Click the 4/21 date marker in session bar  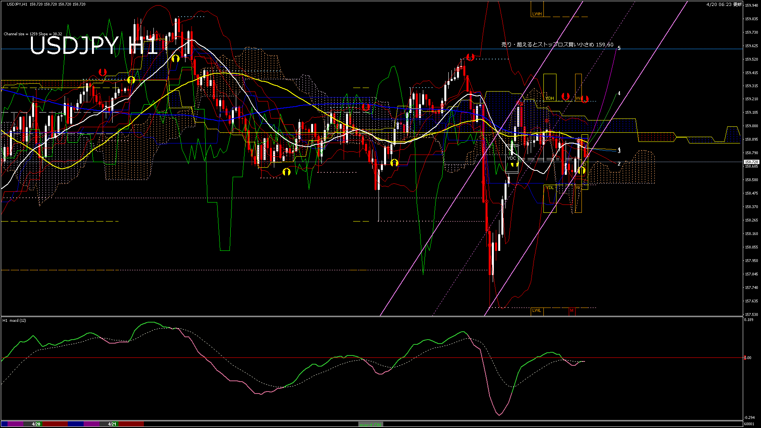tap(112, 424)
